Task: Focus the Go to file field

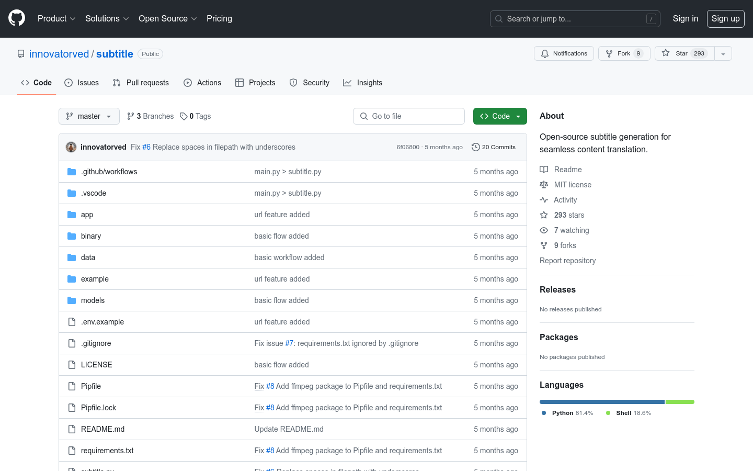Action: click(409, 116)
